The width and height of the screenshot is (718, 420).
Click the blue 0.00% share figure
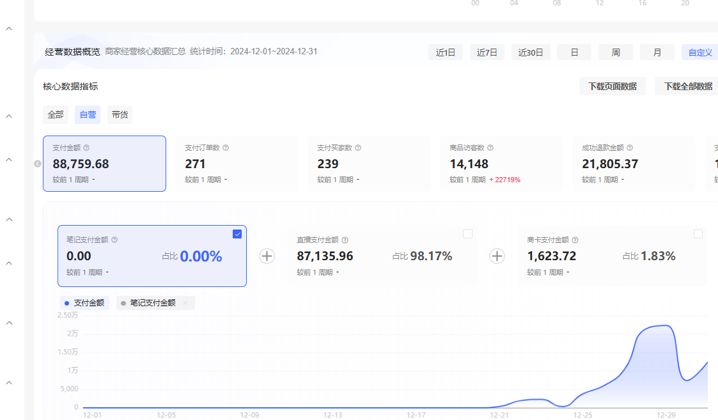(x=201, y=256)
